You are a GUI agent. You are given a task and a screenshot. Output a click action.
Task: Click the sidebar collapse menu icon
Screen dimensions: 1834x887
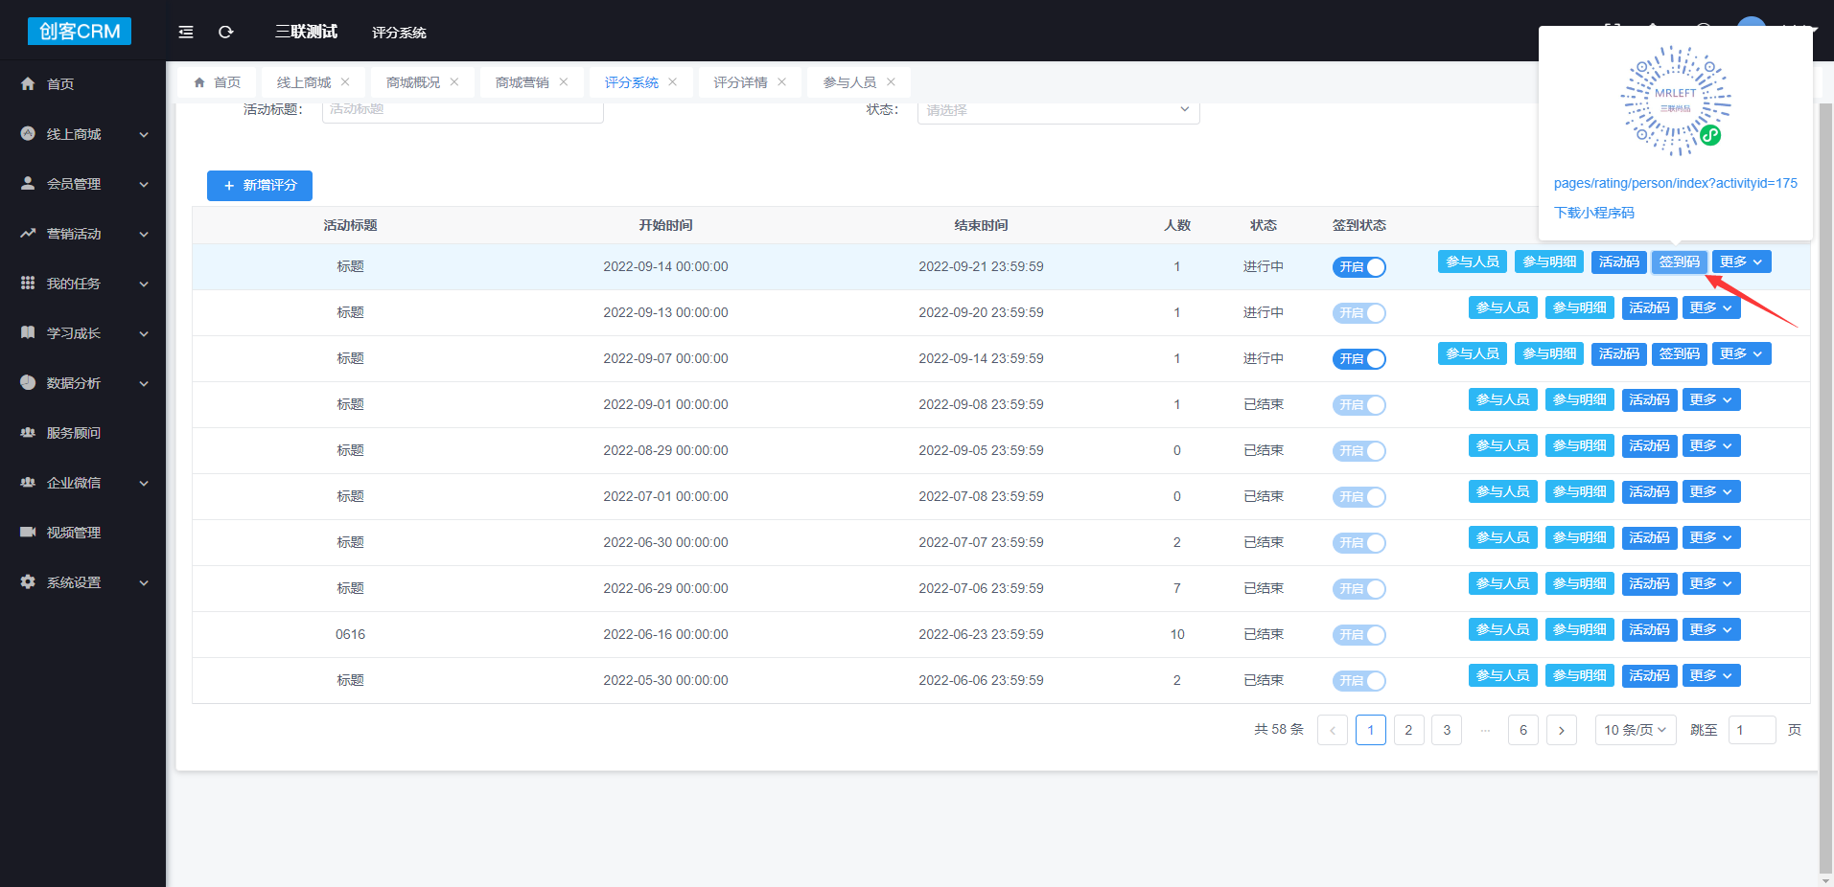point(186,33)
